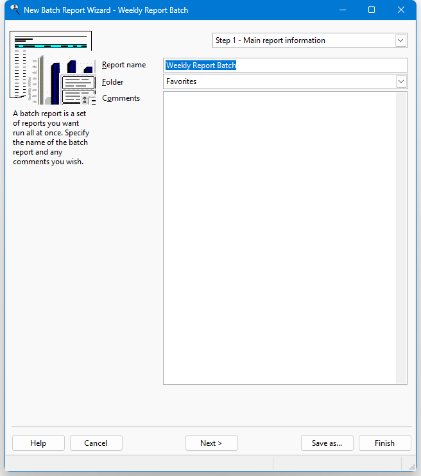Open the Favorites folder combo box

point(401,81)
